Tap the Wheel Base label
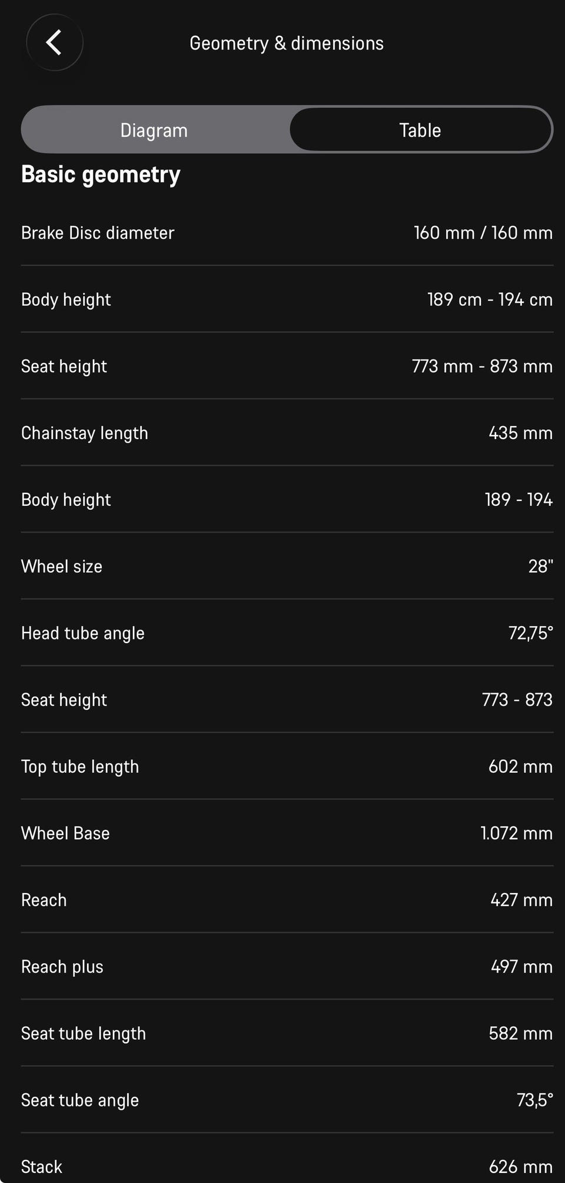The width and height of the screenshot is (565, 1183). coord(65,833)
